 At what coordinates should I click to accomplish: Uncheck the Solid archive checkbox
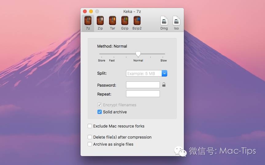click(x=100, y=112)
